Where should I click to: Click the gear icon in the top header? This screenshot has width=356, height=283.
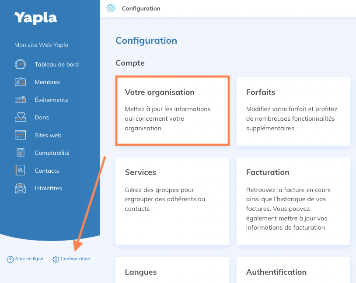click(111, 8)
